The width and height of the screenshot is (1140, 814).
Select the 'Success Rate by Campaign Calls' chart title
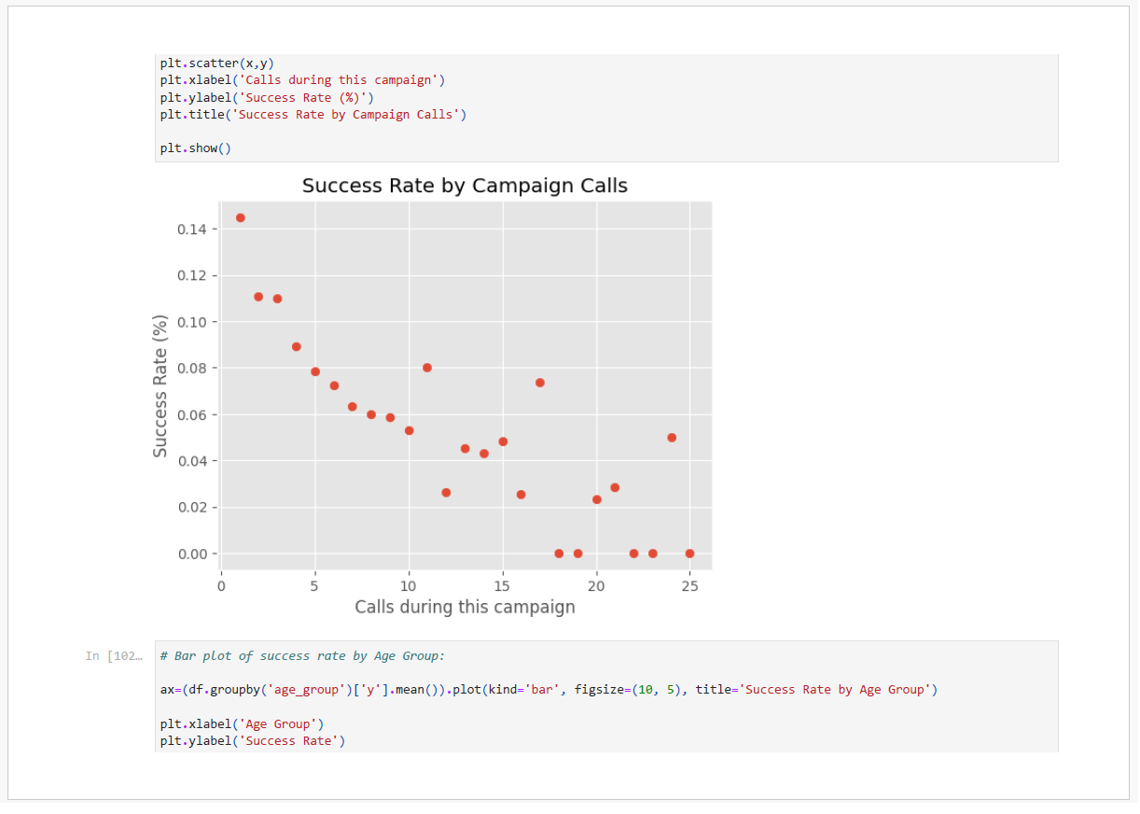465,186
